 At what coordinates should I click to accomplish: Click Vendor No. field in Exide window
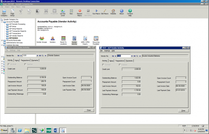[124, 56]
